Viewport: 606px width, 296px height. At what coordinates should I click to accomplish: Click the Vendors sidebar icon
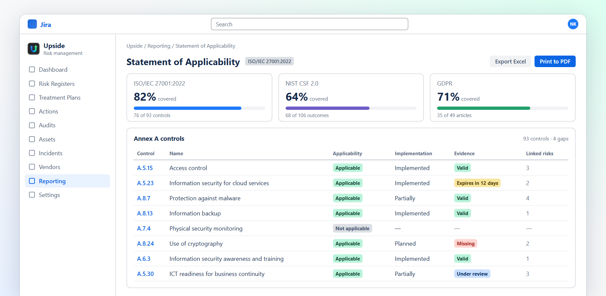pyautogui.click(x=32, y=167)
